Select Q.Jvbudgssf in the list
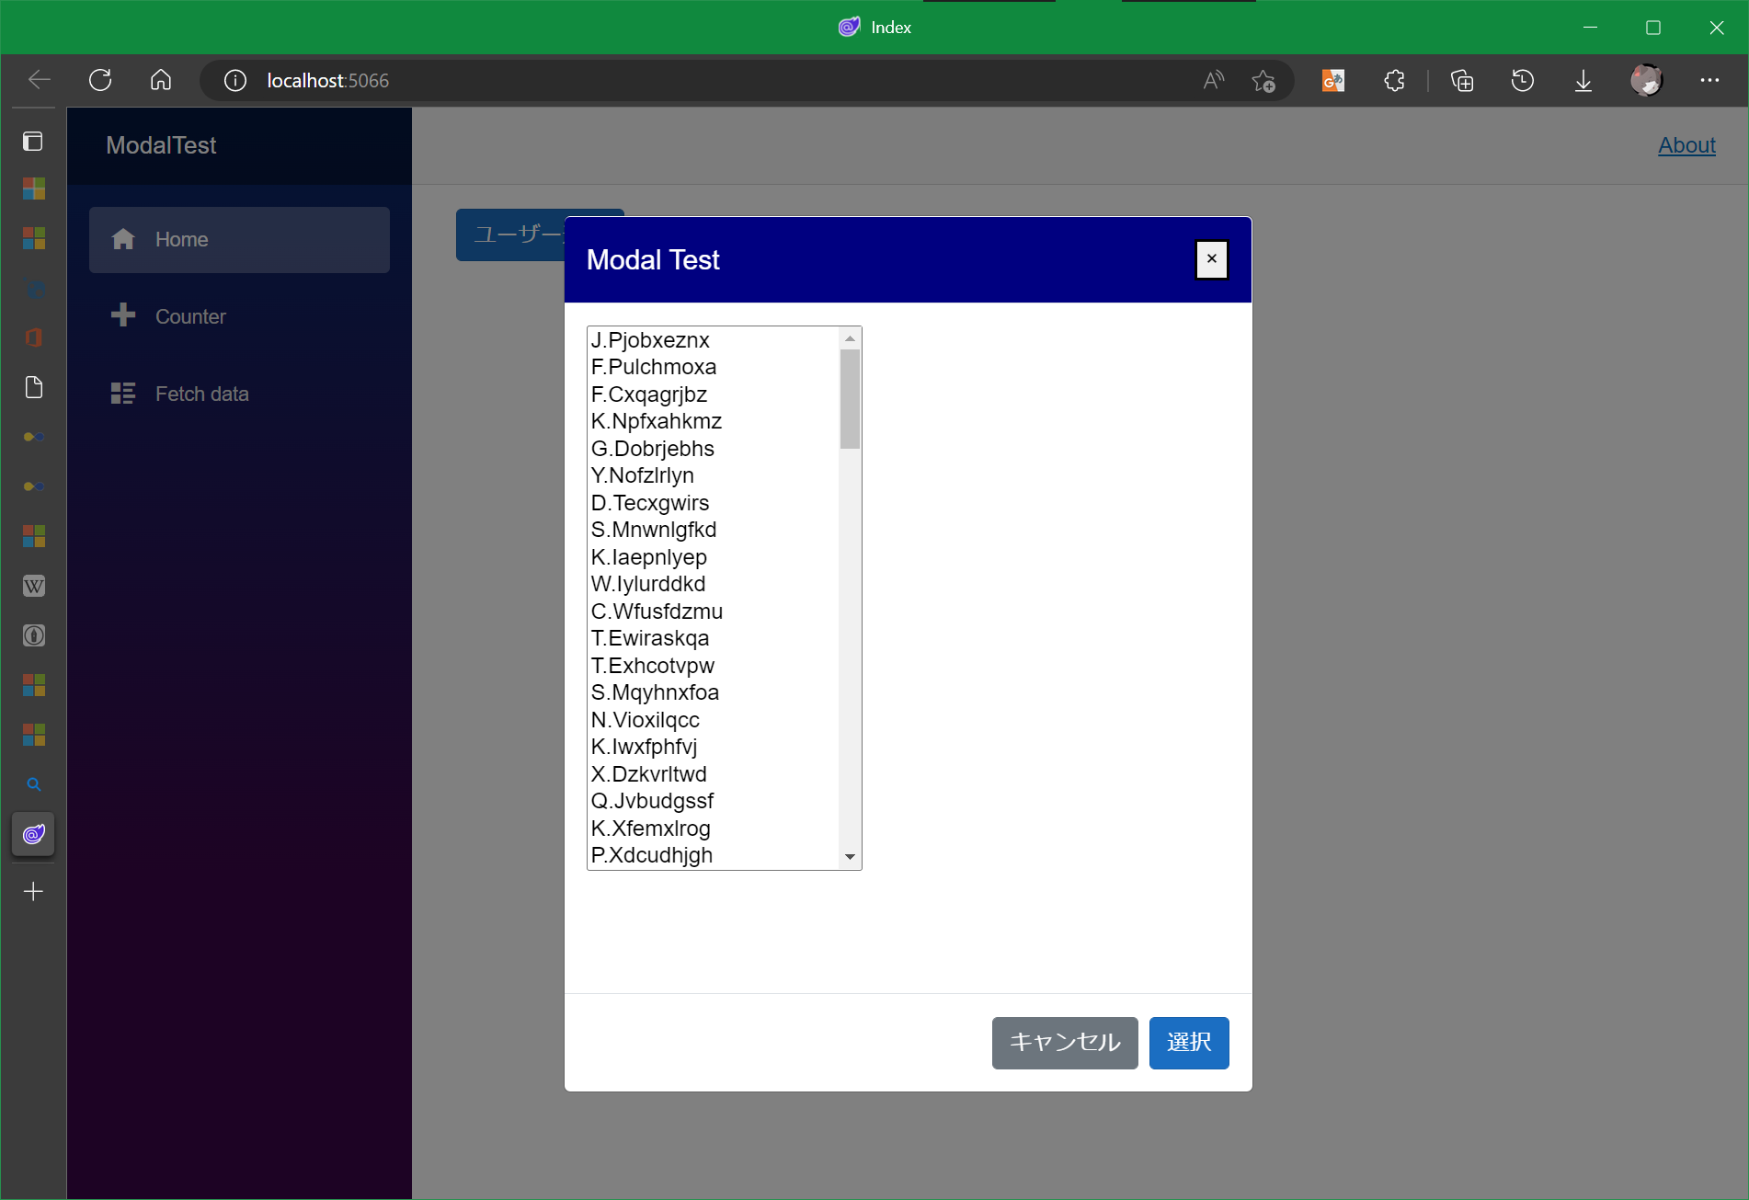This screenshot has height=1200, width=1749. pyautogui.click(x=714, y=801)
